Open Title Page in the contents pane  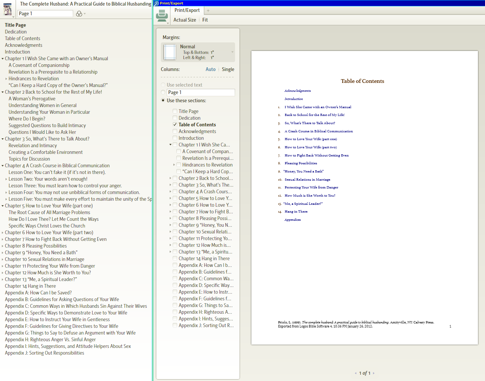pyautogui.click(x=15, y=25)
